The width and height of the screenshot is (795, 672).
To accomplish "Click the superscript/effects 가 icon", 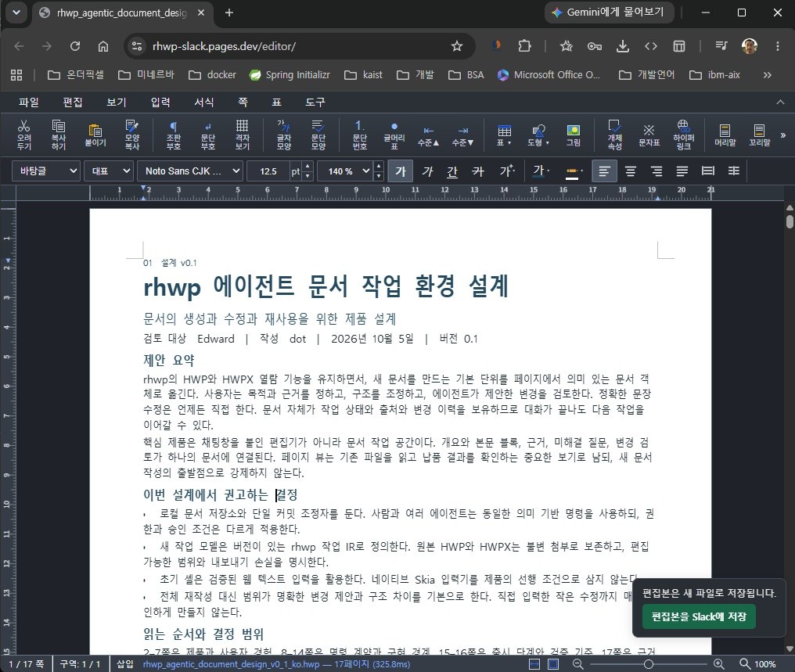I will coord(506,171).
